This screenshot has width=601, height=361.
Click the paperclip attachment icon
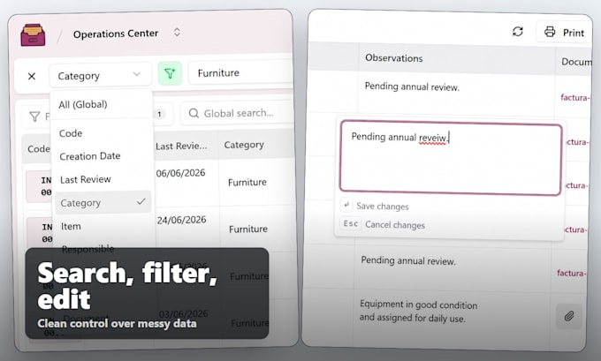[569, 316]
